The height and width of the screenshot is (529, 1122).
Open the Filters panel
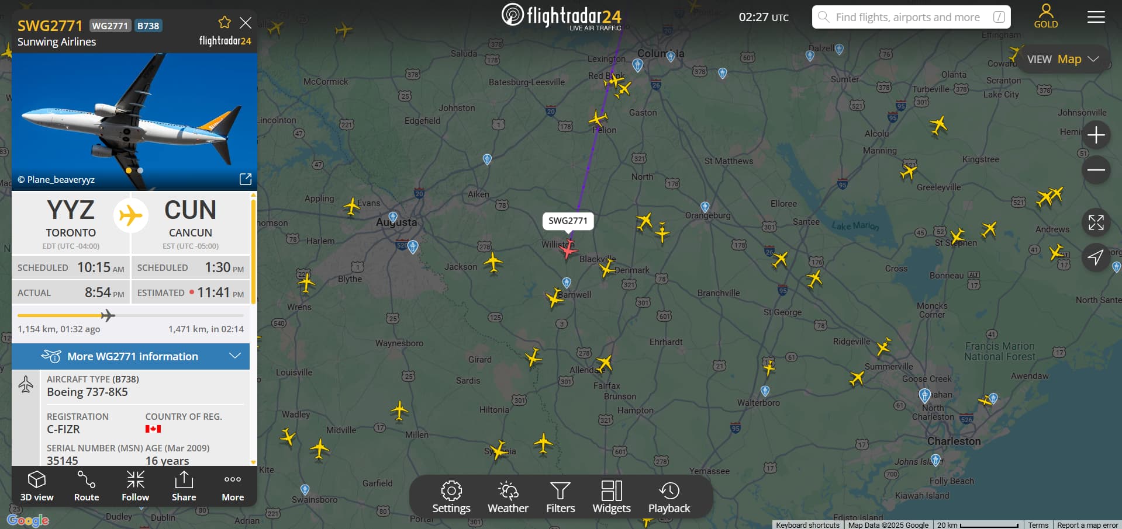coord(560,497)
